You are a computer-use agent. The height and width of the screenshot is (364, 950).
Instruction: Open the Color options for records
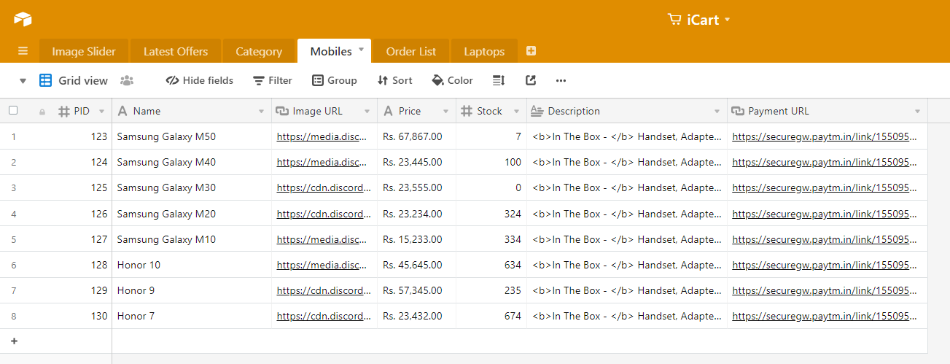[452, 80]
